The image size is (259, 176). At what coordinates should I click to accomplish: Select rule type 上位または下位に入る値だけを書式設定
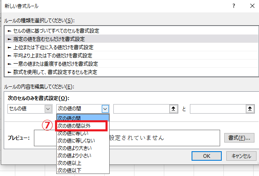[132, 48]
